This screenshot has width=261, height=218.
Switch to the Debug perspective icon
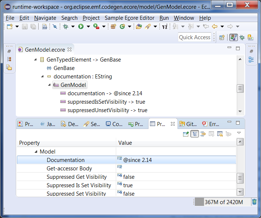(242, 37)
